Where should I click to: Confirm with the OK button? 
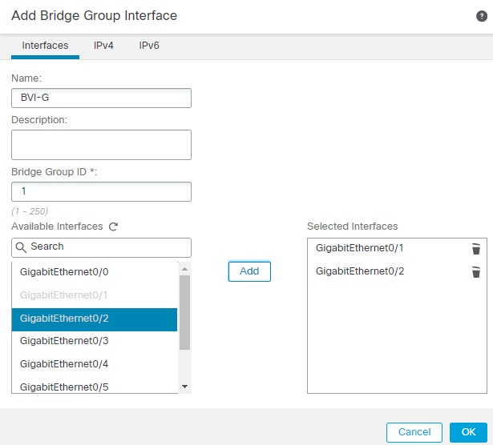(468, 432)
